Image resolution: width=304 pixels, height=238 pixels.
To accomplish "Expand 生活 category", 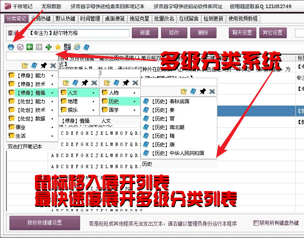I will pos(32,136).
